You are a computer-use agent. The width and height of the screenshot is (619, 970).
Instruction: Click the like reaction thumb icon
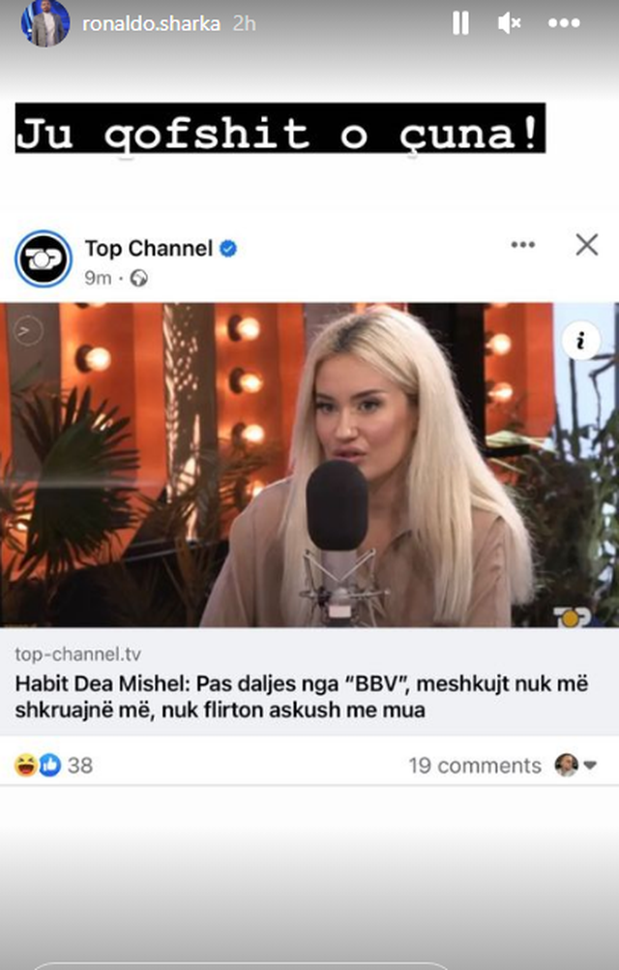[50, 765]
